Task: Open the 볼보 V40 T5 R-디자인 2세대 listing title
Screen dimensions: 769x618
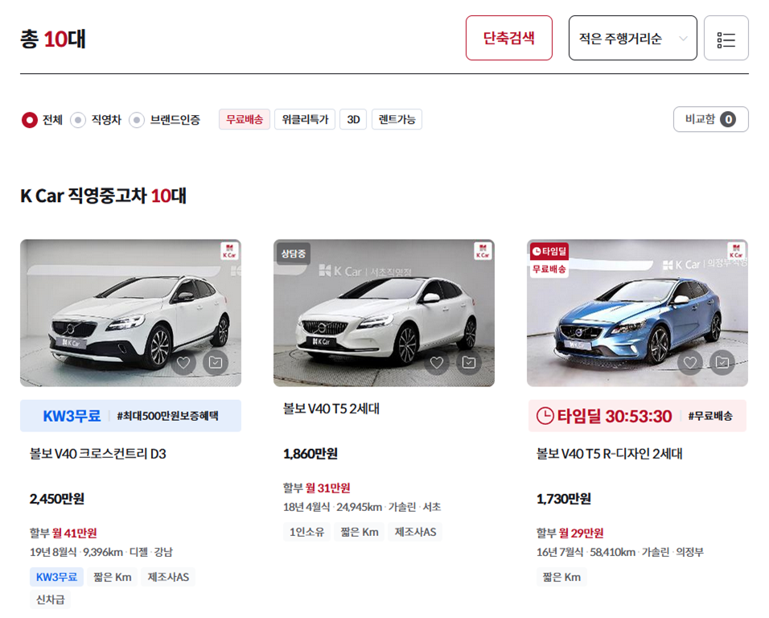Action: tap(609, 454)
